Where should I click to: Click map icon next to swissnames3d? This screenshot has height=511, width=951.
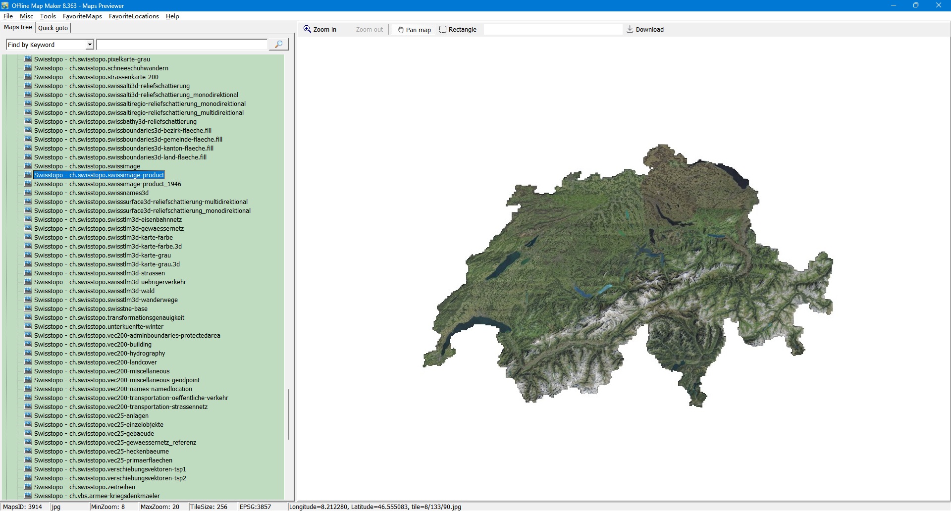(x=28, y=193)
